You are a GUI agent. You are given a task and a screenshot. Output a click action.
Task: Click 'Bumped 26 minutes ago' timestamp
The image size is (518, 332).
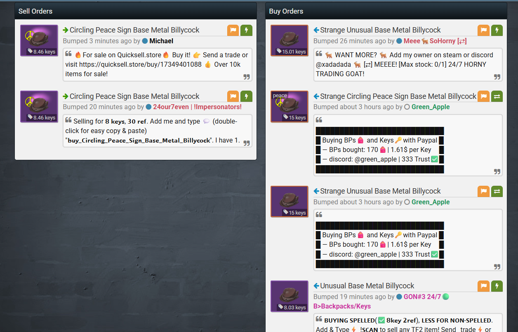pos(350,41)
